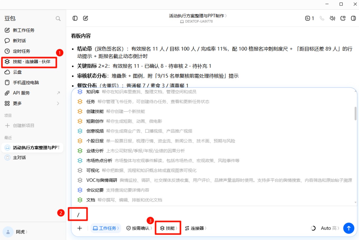Click the plus attachment button
The width and height of the screenshot is (359, 240).
[x=80, y=228]
